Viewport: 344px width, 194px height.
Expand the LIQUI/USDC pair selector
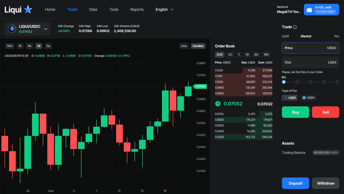[46, 29]
